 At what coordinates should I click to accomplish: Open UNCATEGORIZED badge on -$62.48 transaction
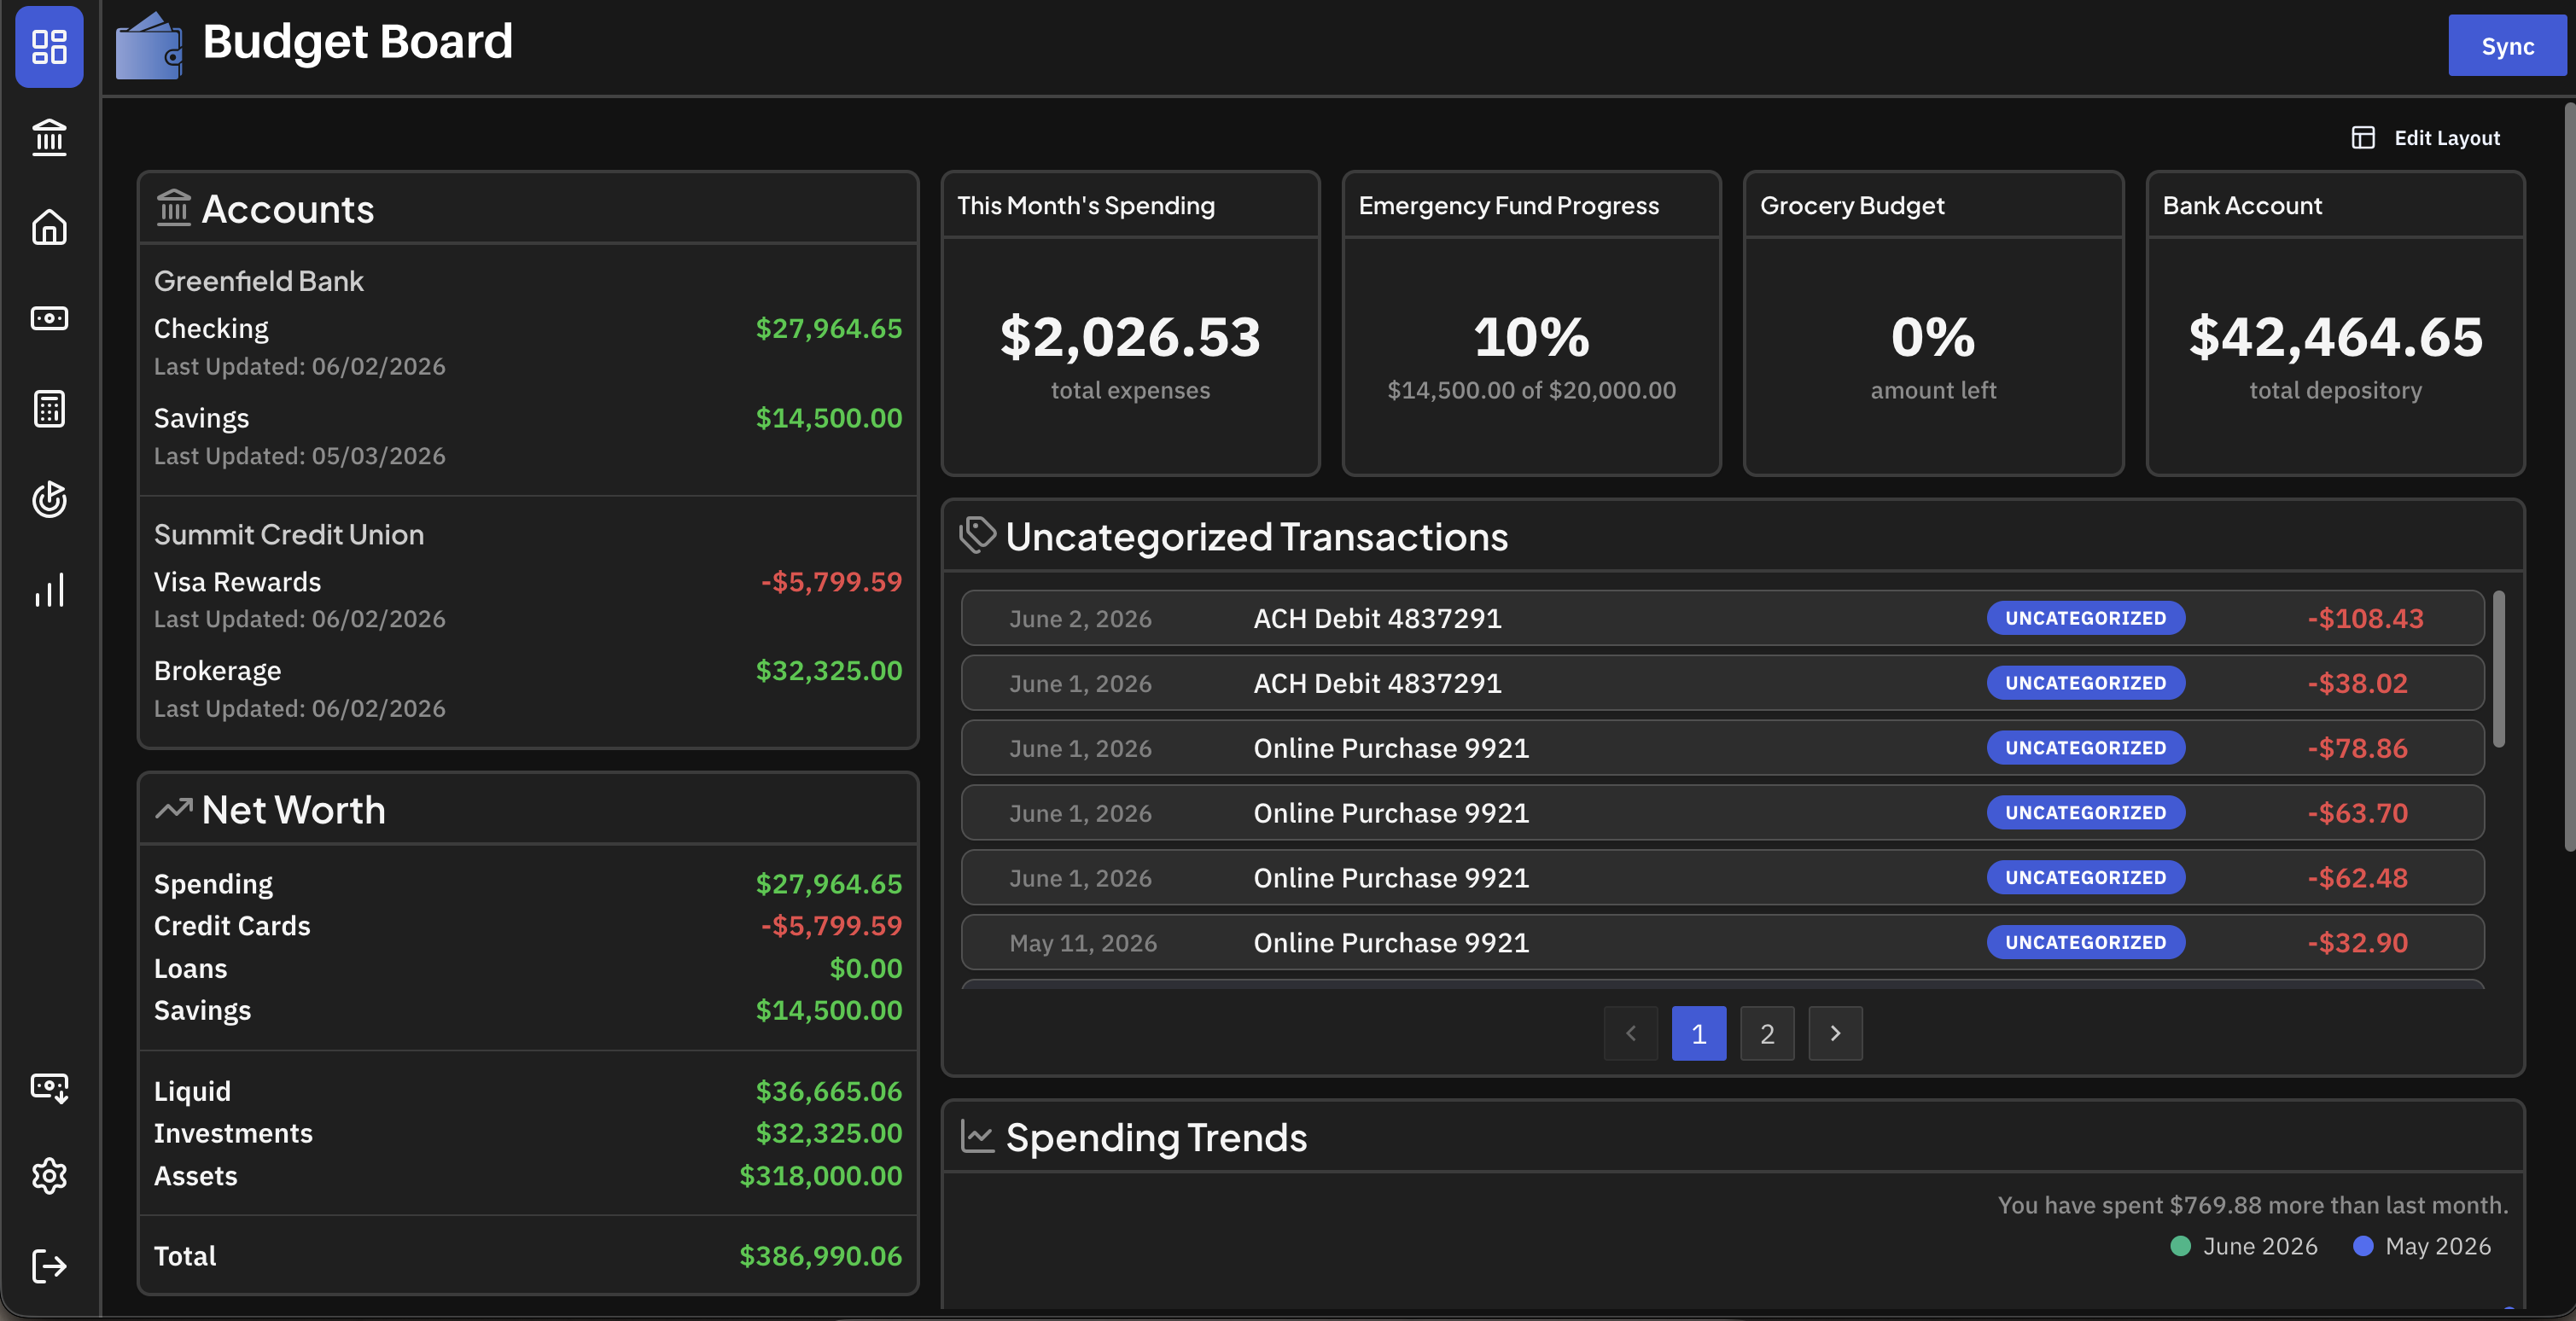click(2085, 878)
